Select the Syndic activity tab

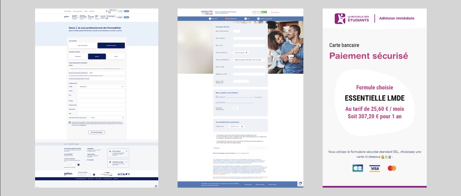(116, 56)
